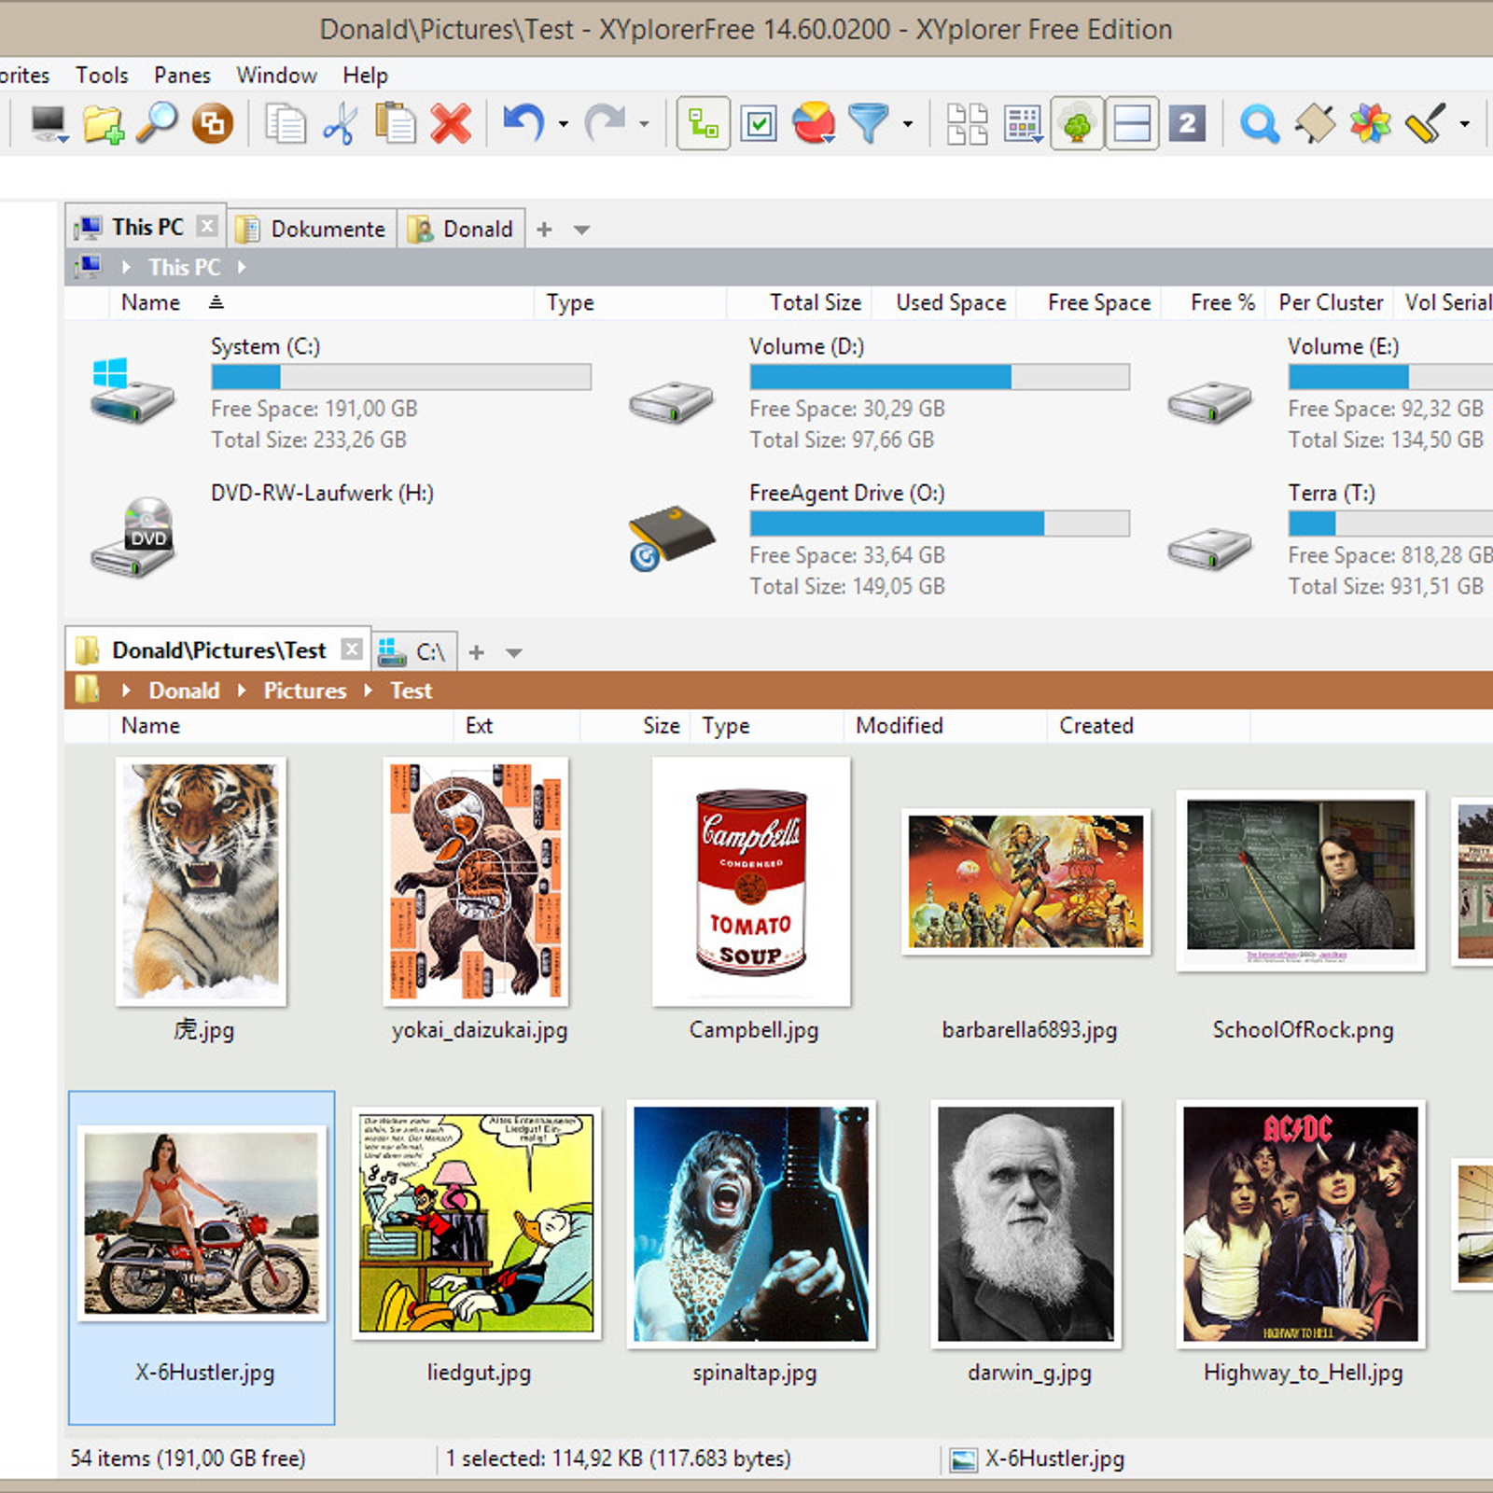
Task: Open the Visual Filter dropdown arrow
Action: (x=908, y=124)
